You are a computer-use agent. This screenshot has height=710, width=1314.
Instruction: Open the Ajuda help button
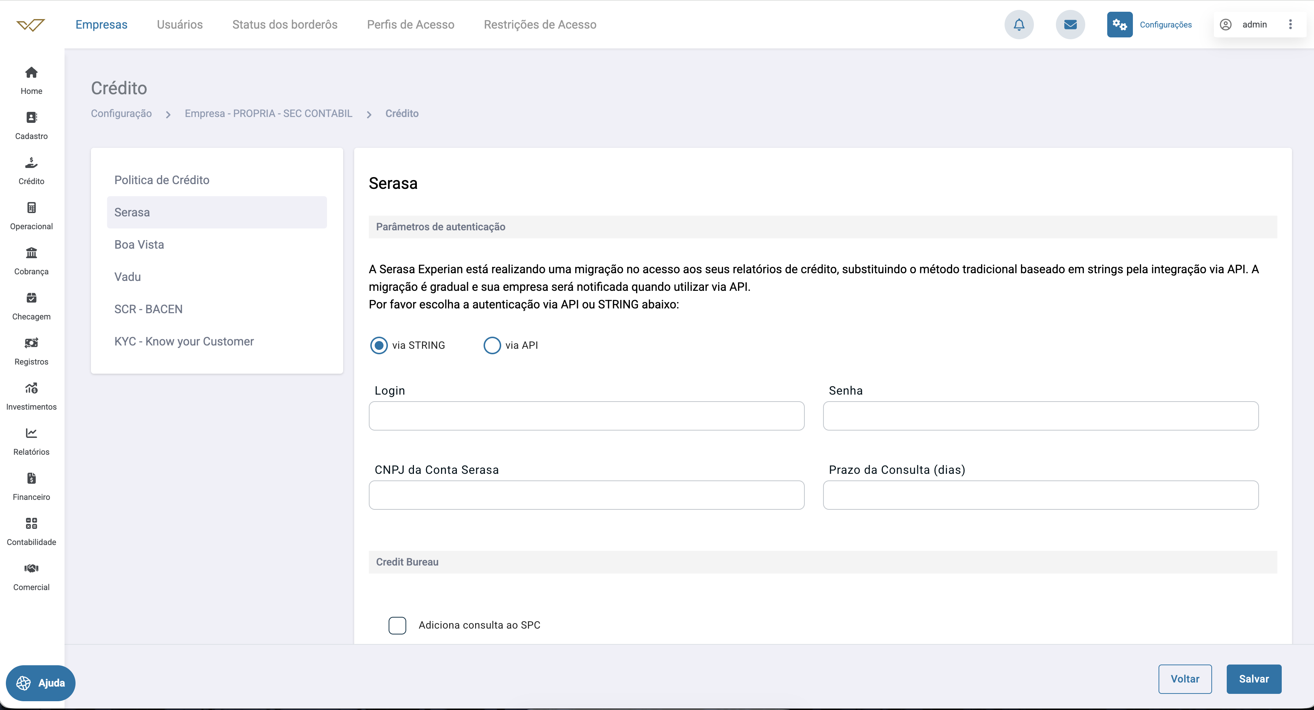(x=40, y=683)
